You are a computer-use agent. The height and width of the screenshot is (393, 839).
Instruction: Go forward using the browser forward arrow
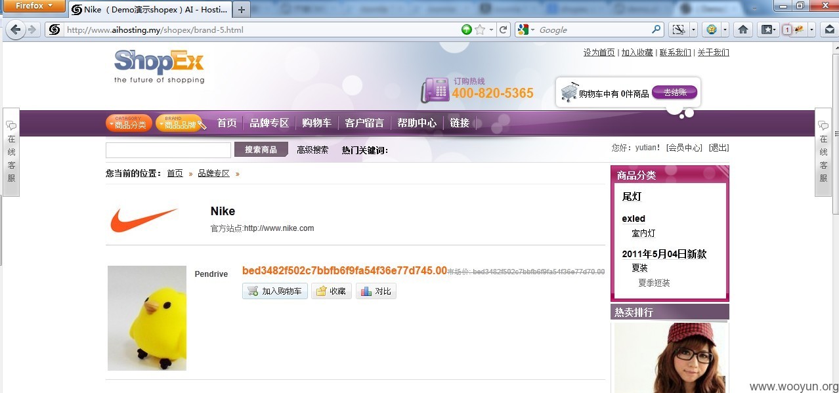pos(32,30)
